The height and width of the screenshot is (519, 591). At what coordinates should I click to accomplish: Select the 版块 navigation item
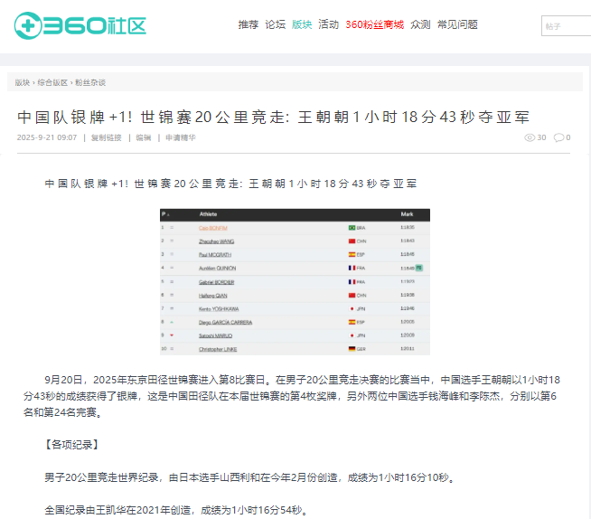pyautogui.click(x=302, y=24)
